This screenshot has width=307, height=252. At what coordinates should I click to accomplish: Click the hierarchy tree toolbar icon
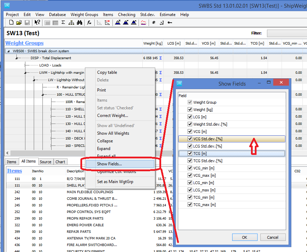pyautogui.click(x=71, y=23)
